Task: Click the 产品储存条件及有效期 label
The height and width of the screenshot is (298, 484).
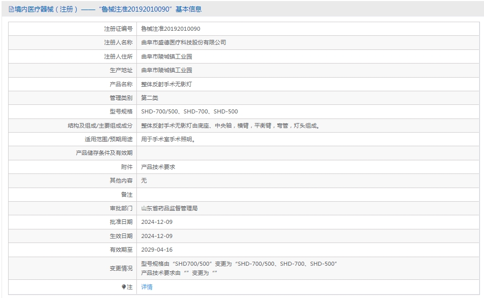Action: point(105,153)
